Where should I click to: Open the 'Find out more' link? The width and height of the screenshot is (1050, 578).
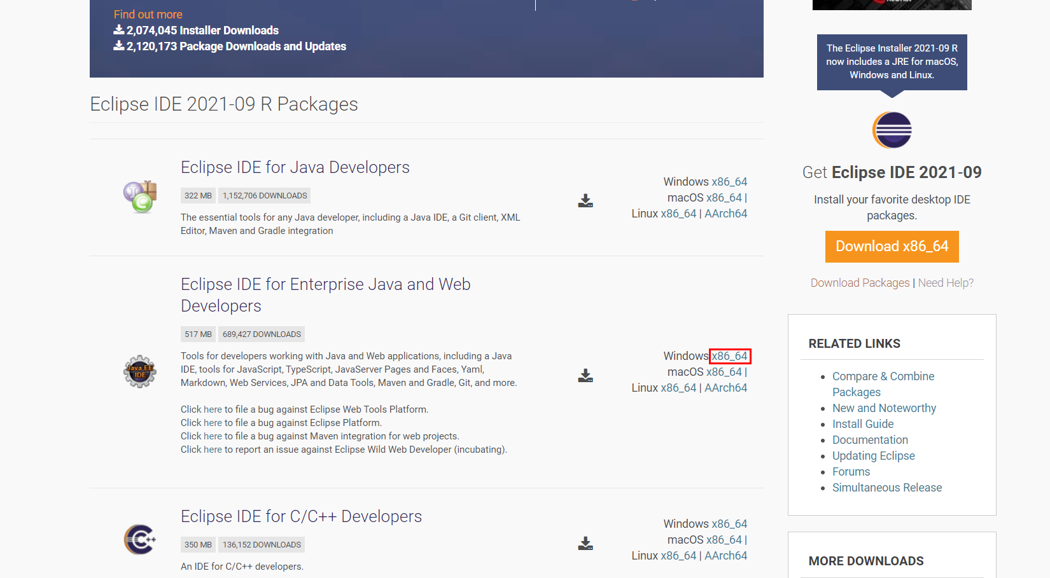148,14
